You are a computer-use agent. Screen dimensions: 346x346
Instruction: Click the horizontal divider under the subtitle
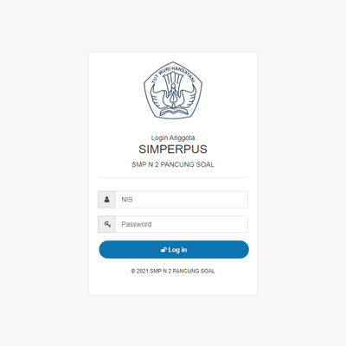tap(173, 177)
